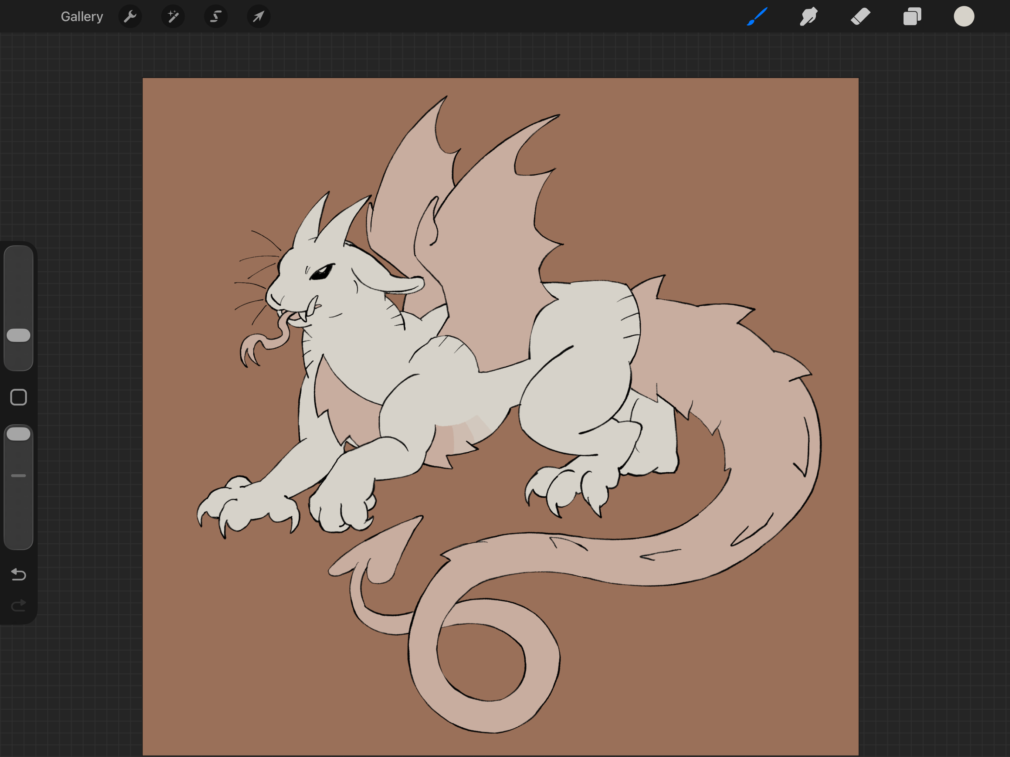Tap the Undo arrow
1010x757 pixels.
[18, 574]
